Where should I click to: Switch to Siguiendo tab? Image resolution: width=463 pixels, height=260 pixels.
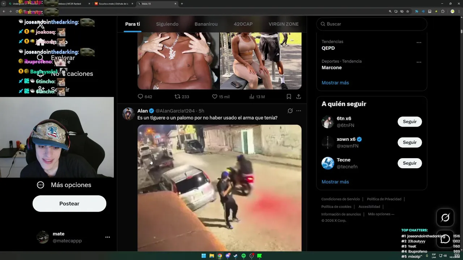167,24
